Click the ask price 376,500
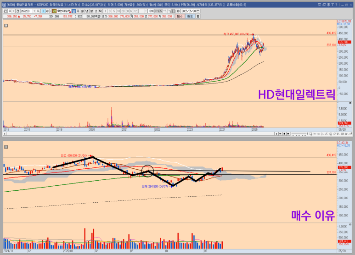The height and width of the screenshot is (255, 355). [113, 16]
